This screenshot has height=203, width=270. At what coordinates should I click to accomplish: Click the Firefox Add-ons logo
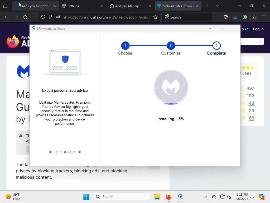point(18,41)
